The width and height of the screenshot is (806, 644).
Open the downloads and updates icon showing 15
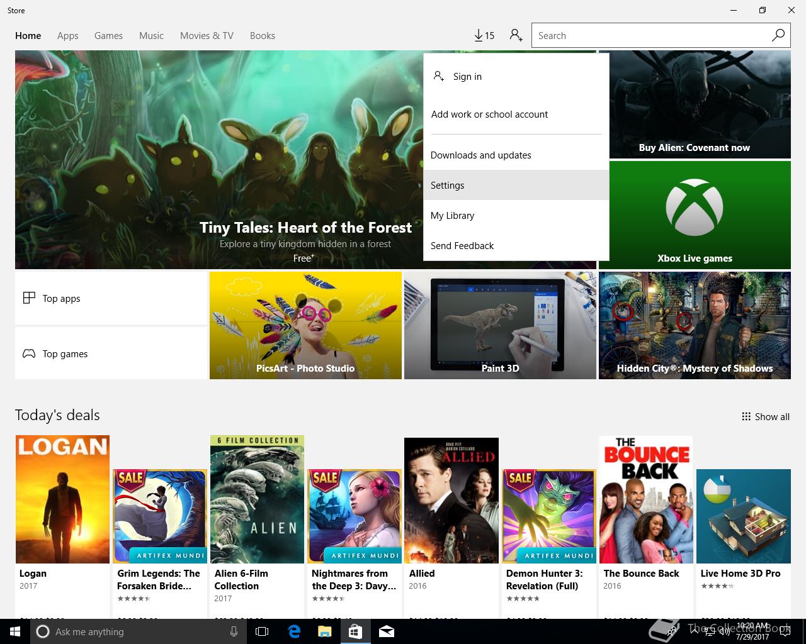tap(484, 36)
